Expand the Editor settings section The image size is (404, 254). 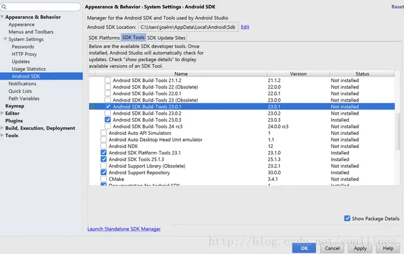3,114
